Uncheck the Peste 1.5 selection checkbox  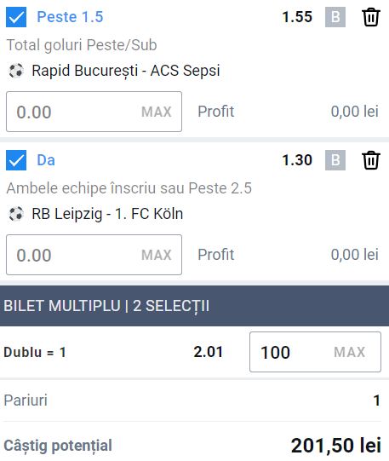[x=16, y=17]
